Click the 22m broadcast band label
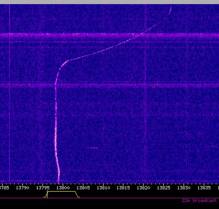 (199, 201)
